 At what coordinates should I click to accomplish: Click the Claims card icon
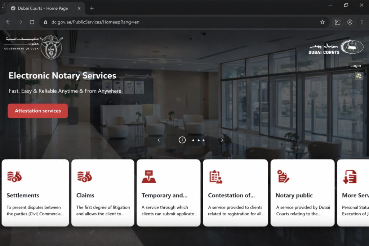click(84, 176)
